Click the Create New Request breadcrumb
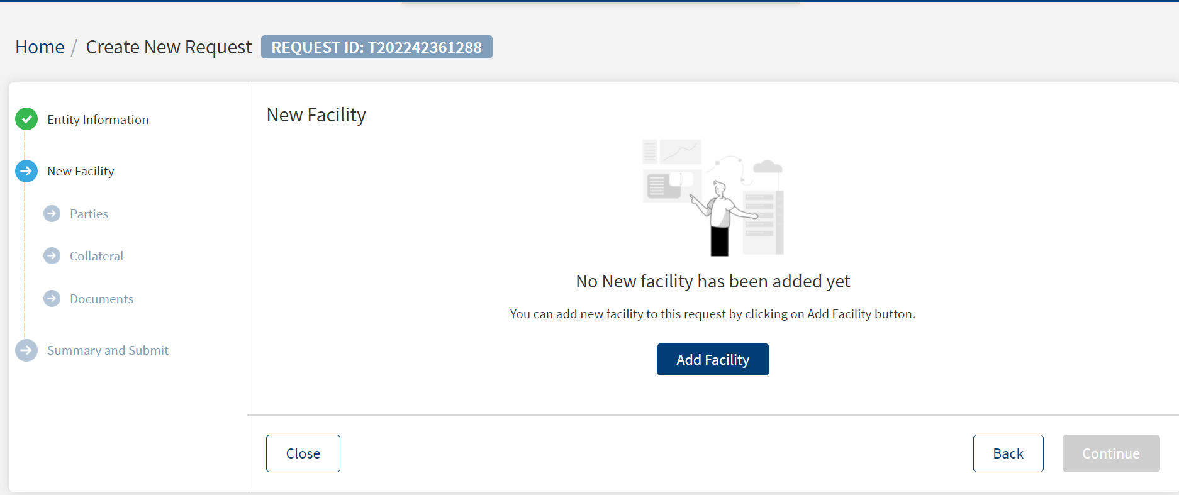Image resolution: width=1179 pixels, height=495 pixels. (x=169, y=47)
